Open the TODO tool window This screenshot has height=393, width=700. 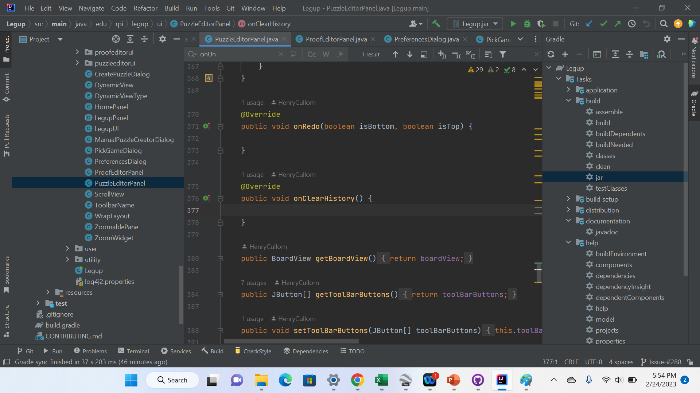[x=352, y=351]
